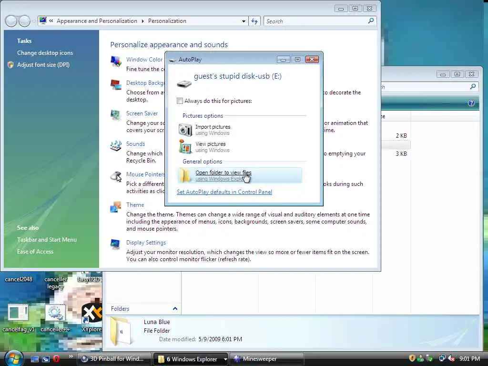Image resolution: width=488 pixels, height=366 pixels.
Task: Open Ease of Access under See also
Action: click(35, 252)
